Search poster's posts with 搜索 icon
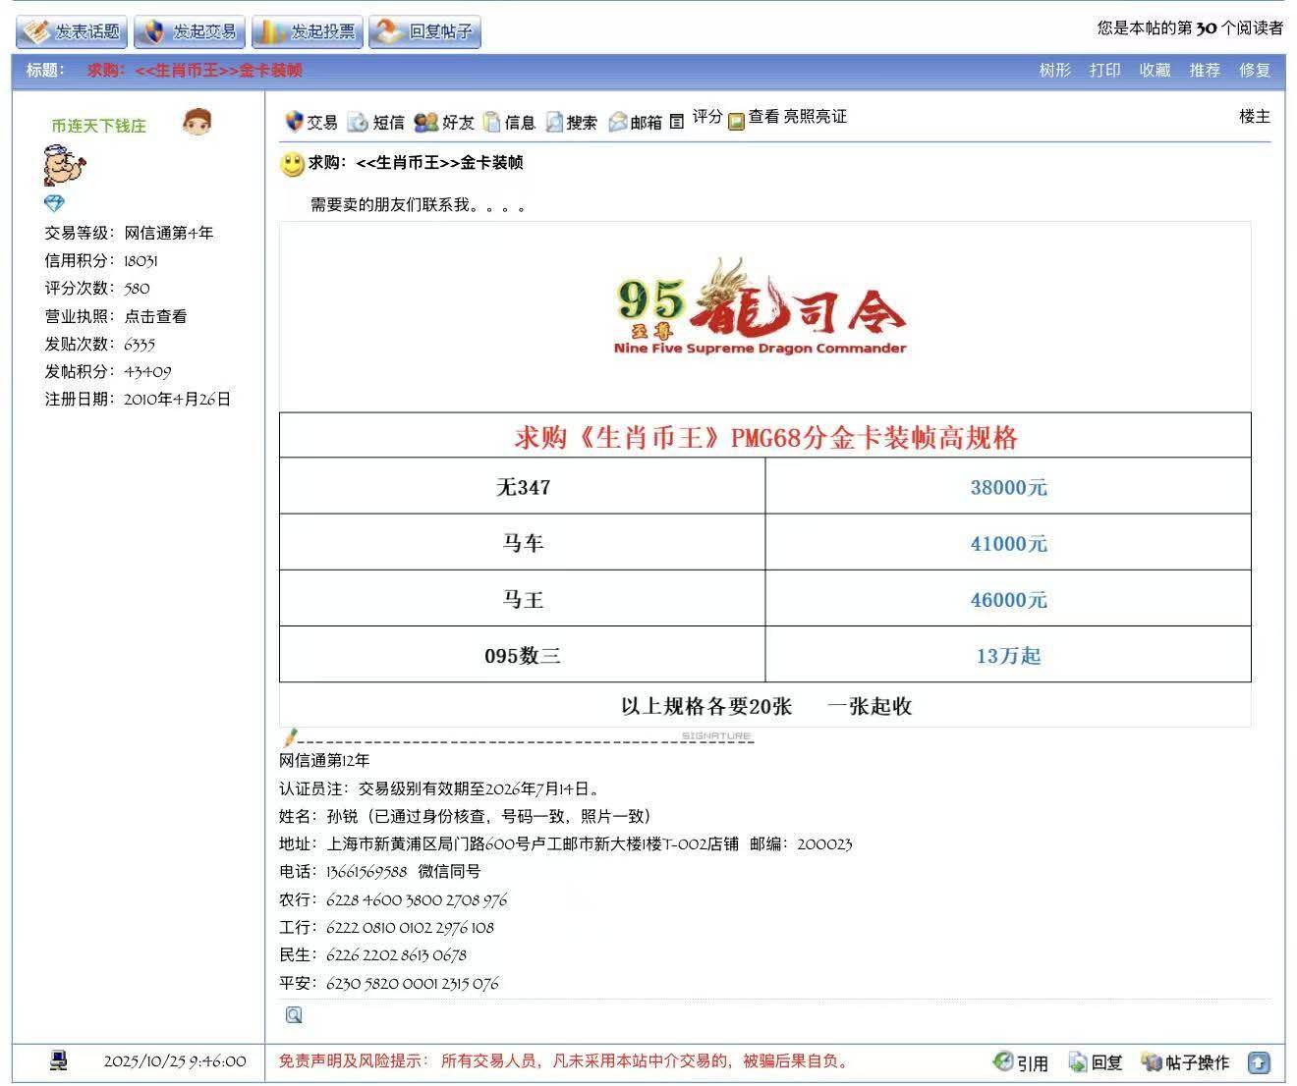 point(555,122)
